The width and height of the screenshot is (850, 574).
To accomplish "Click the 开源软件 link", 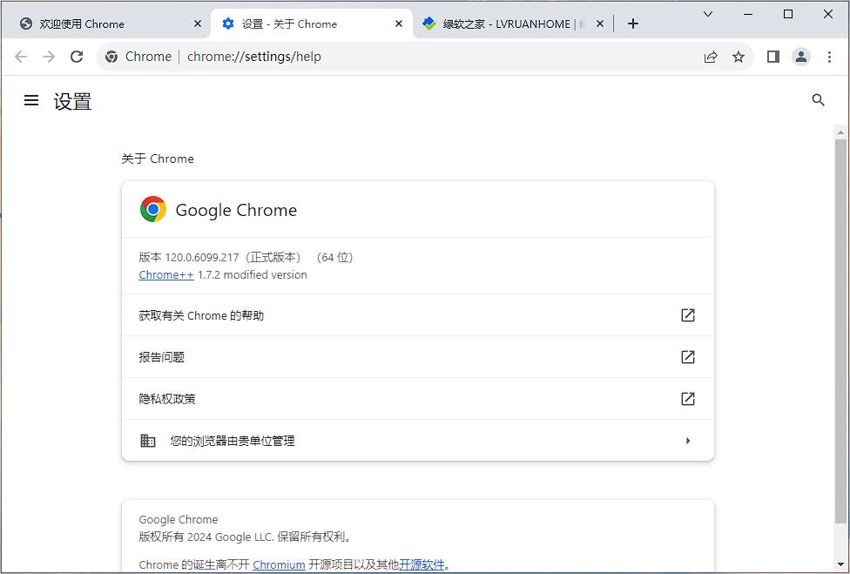I will 422,564.
